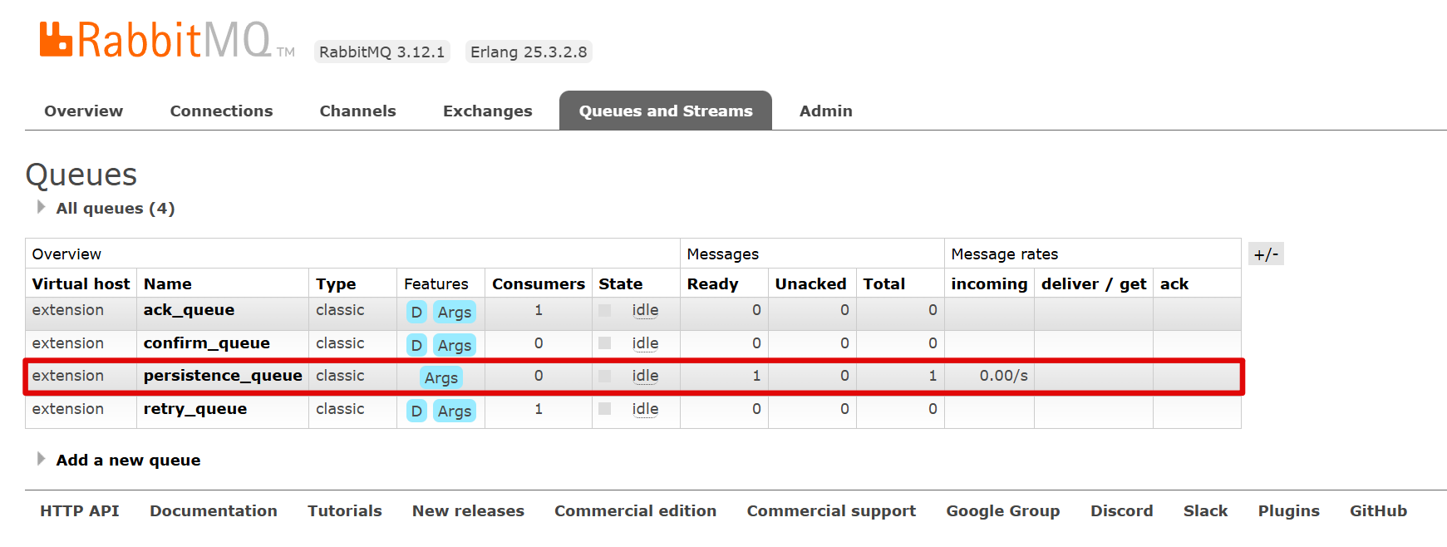Open the ack_queue queue link
Screen dimensions: 1447x547
(x=189, y=310)
